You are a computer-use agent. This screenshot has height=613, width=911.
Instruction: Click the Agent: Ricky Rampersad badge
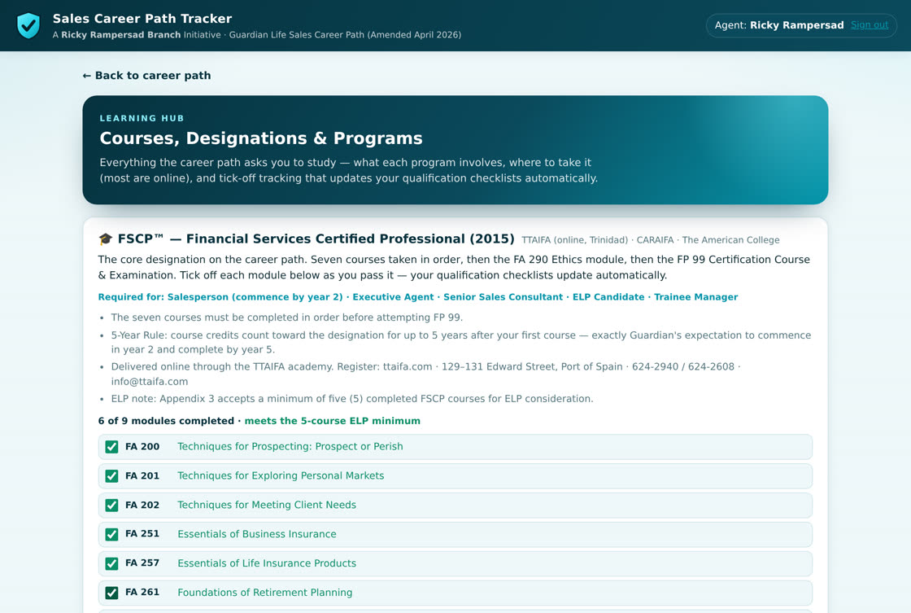click(x=801, y=25)
